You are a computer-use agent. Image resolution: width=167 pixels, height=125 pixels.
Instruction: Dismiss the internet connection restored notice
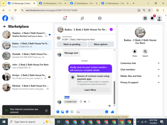46,111
